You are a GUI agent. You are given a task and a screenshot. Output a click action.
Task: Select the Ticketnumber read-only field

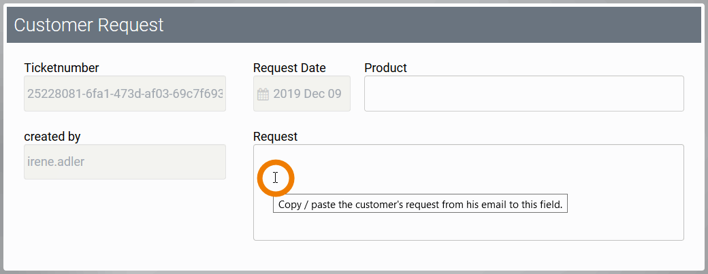[x=125, y=93]
